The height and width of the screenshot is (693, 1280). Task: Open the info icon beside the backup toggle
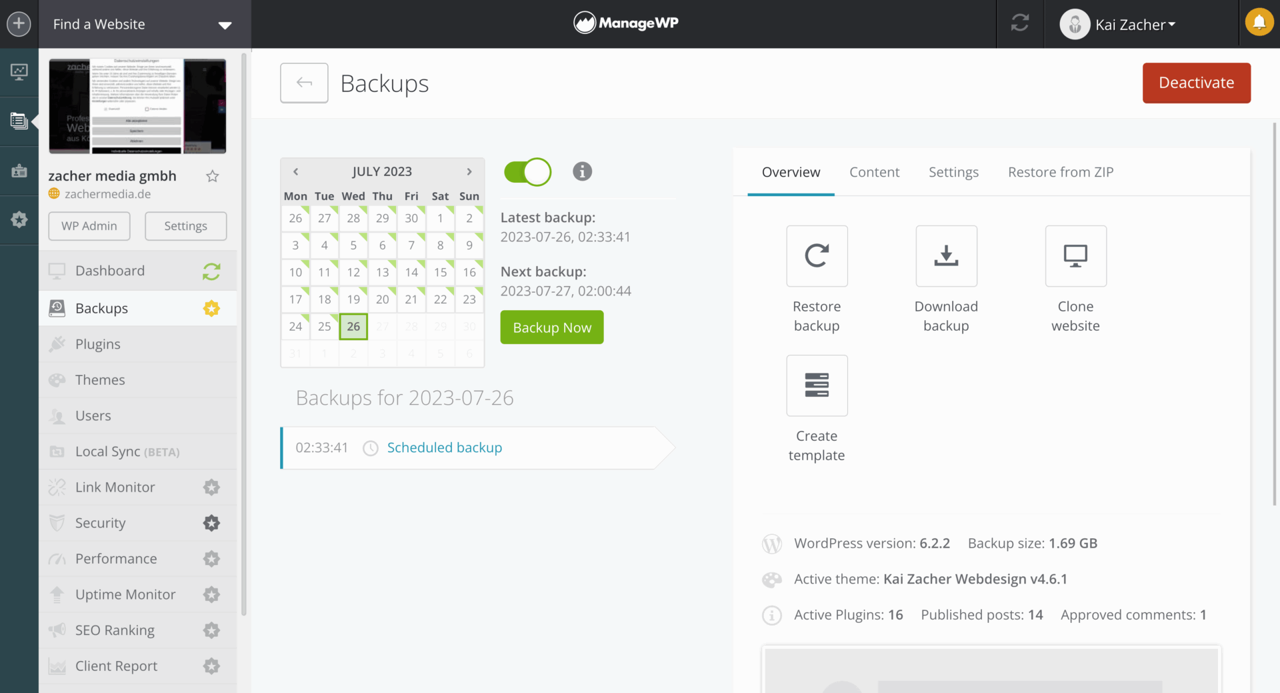click(581, 171)
